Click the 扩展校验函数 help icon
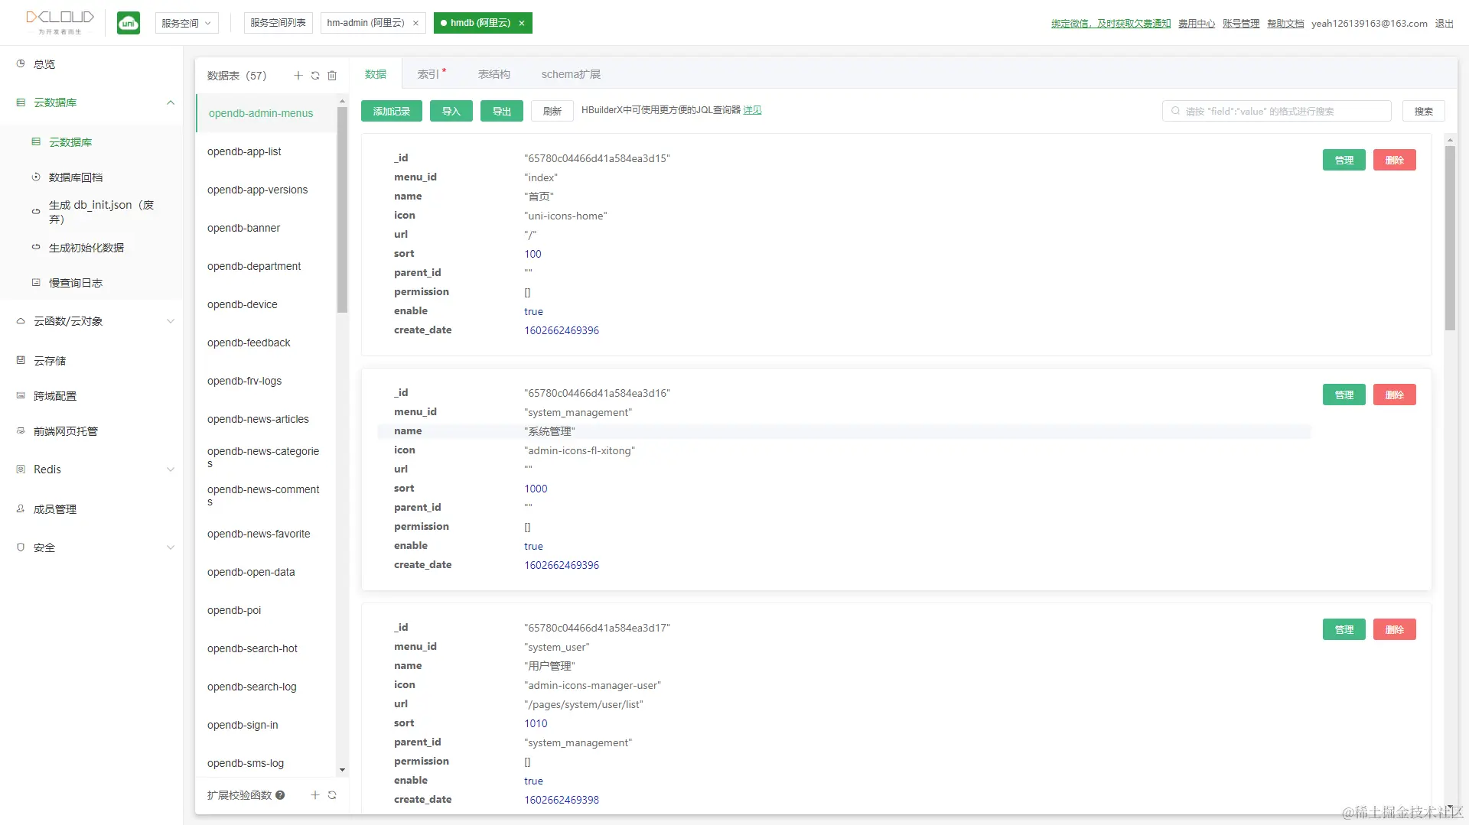The width and height of the screenshot is (1469, 825). pos(280,795)
